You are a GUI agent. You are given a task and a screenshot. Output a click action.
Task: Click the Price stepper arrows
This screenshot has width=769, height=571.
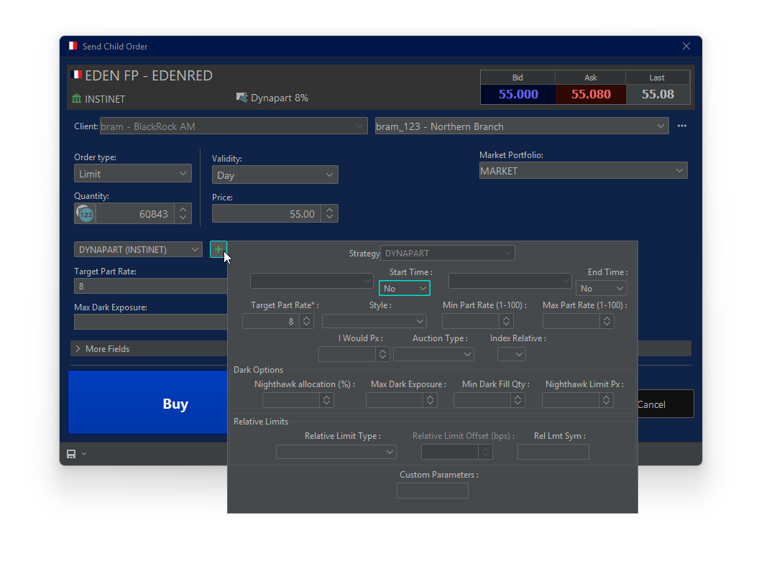[330, 214]
